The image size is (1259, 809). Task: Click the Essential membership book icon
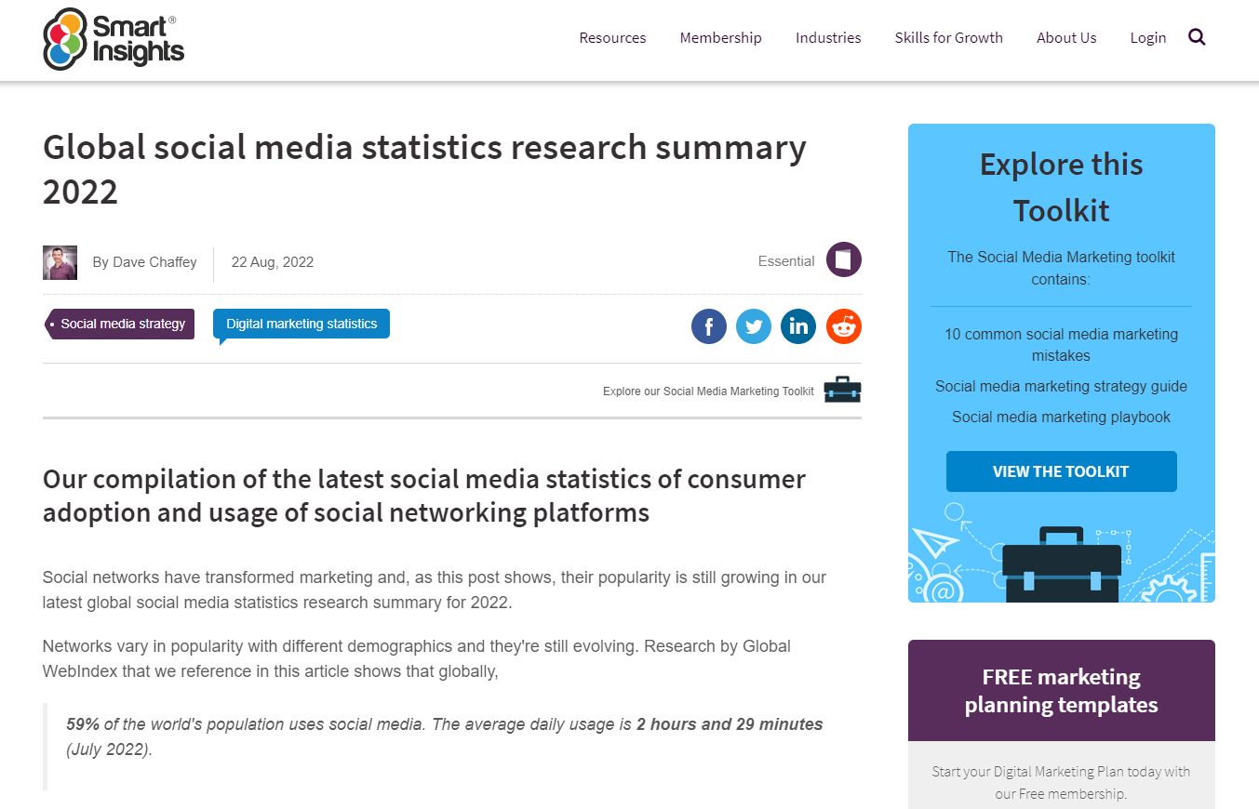click(844, 260)
